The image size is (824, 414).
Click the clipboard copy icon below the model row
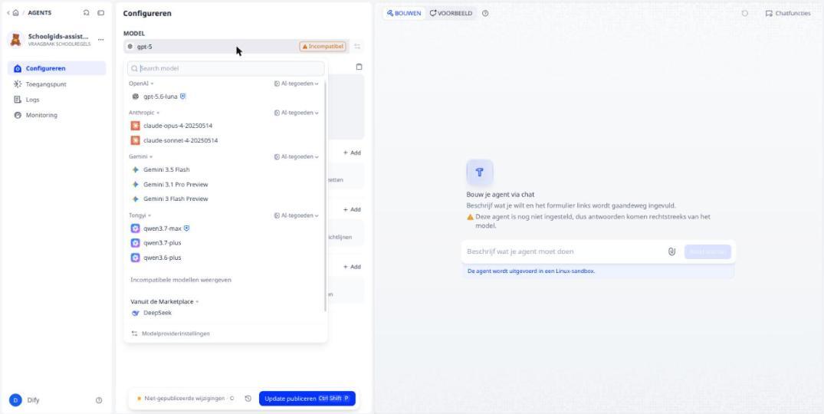pos(359,67)
